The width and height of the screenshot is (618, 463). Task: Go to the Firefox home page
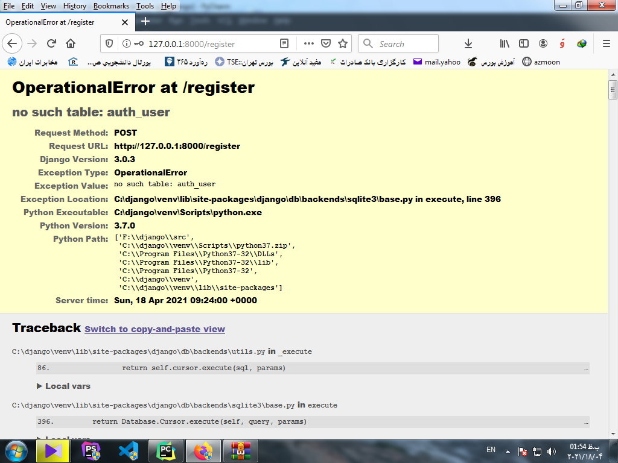click(71, 43)
